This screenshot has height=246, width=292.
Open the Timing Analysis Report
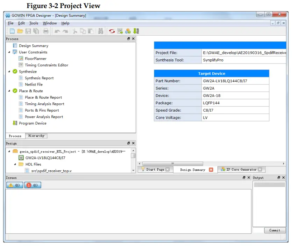coord(44,104)
